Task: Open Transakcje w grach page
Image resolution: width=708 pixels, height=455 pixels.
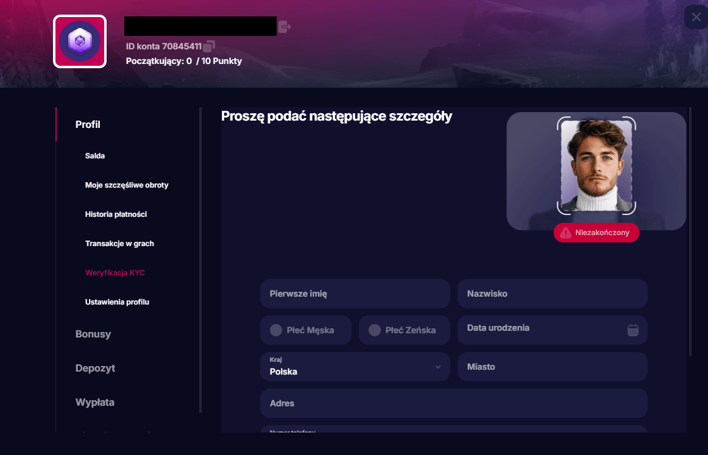Action: (119, 244)
